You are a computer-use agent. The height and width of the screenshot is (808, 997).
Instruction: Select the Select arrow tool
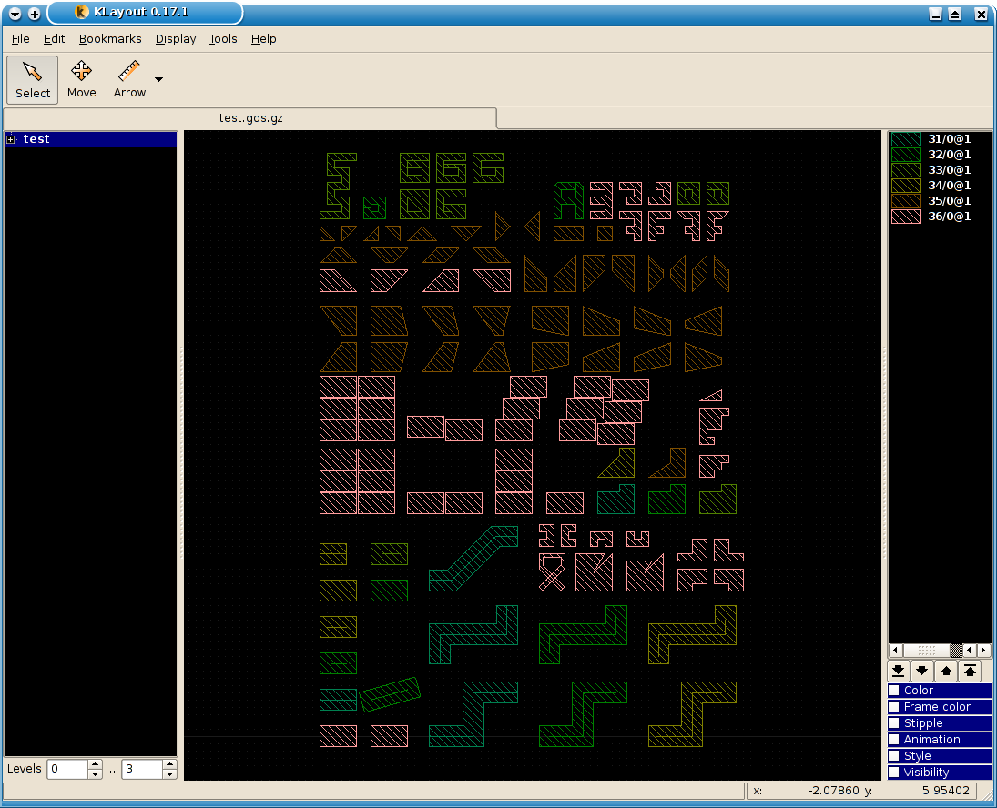[x=33, y=79]
